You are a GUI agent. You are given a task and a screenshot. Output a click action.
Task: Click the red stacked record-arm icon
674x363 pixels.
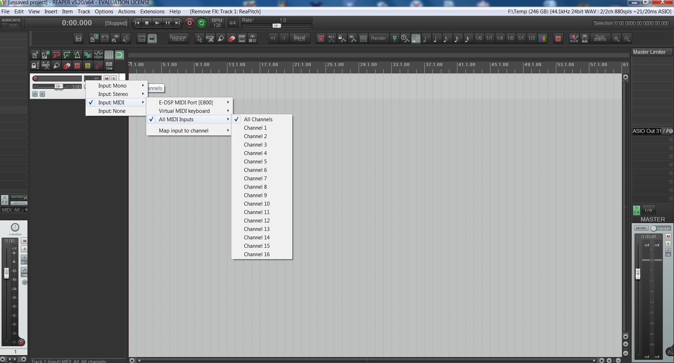coord(98,65)
